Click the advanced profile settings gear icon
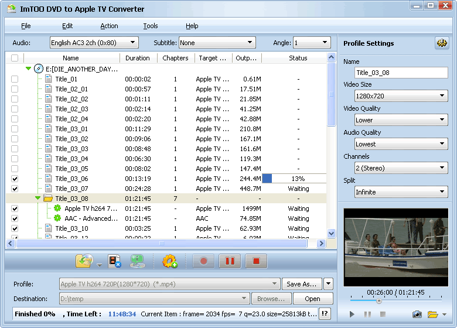Screen dimensions: 457x328 pyautogui.click(x=441, y=43)
